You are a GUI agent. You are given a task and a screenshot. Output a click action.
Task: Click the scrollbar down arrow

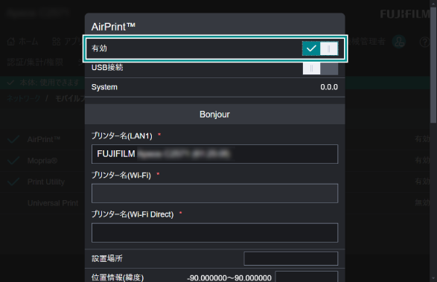click(433, 278)
